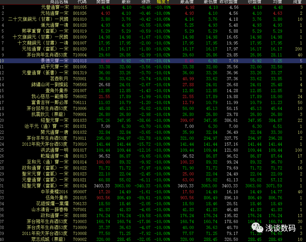Viewport: 306px width, 242px height.
Task: Select 眾志成城（票證） row
Action: [x=153, y=239]
